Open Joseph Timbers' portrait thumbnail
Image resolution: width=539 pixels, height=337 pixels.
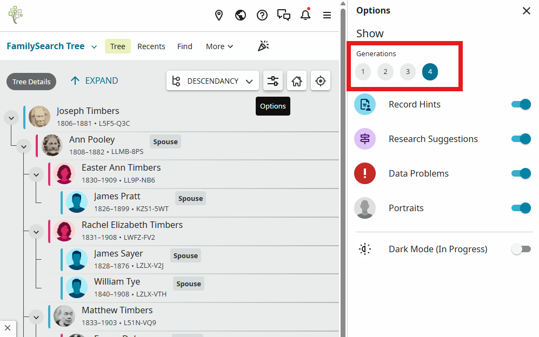(39, 117)
